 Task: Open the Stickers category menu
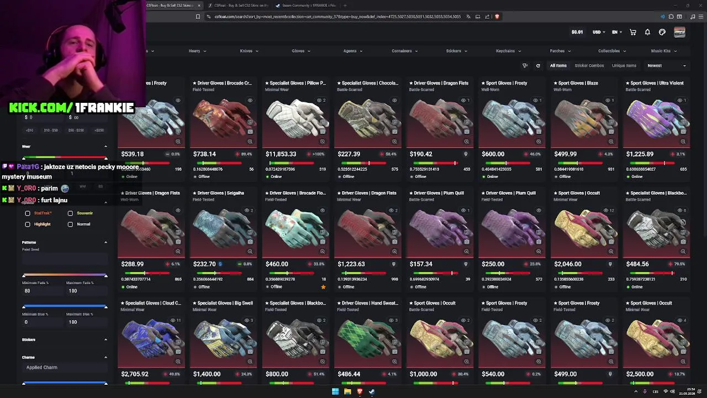457,51
